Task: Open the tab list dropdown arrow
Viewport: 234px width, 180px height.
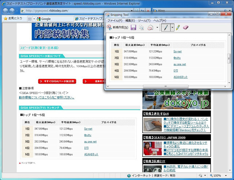Action: point(34,19)
